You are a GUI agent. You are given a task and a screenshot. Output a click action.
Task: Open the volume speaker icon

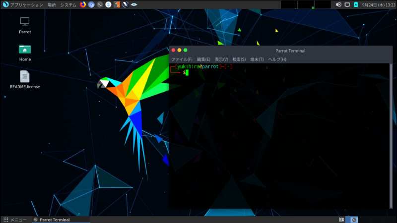[x=338, y=4]
